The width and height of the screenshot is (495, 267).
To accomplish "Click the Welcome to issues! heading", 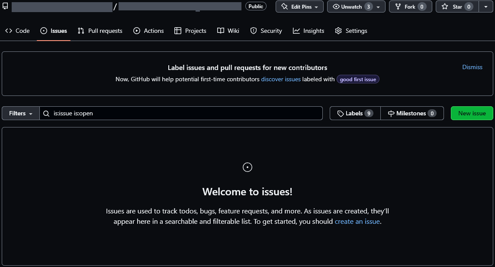I will pos(247,192).
